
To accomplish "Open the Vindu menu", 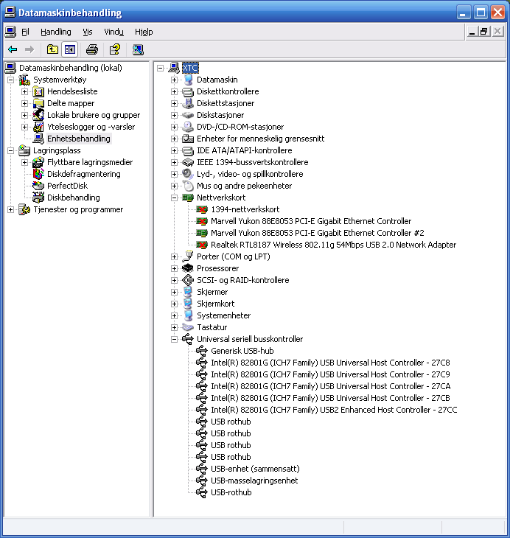I will click(x=113, y=32).
